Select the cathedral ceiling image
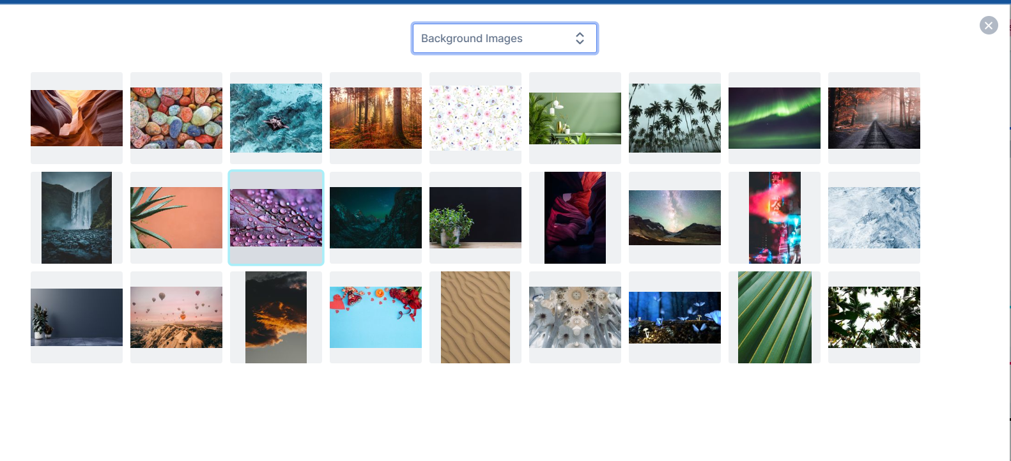 tap(575, 317)
